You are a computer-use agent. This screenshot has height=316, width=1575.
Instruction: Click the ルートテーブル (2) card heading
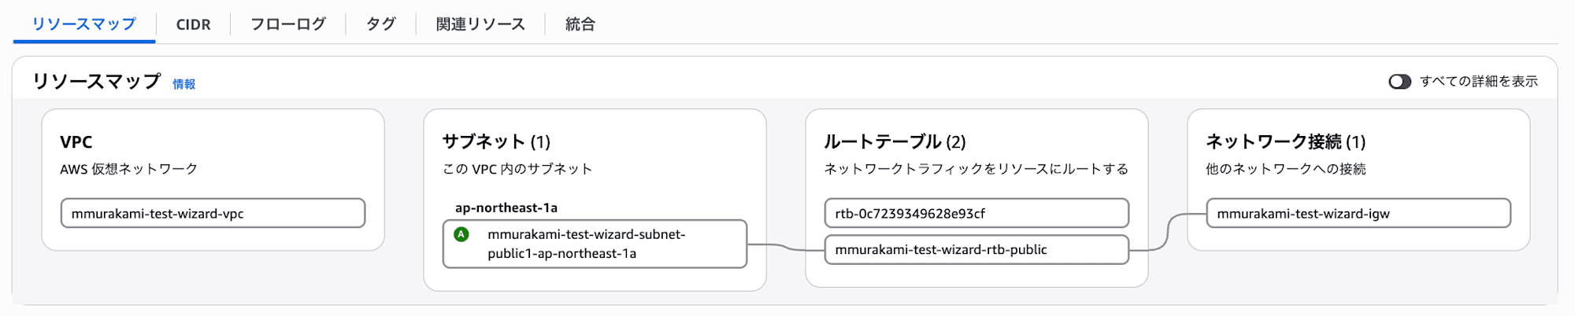[895, 141]
